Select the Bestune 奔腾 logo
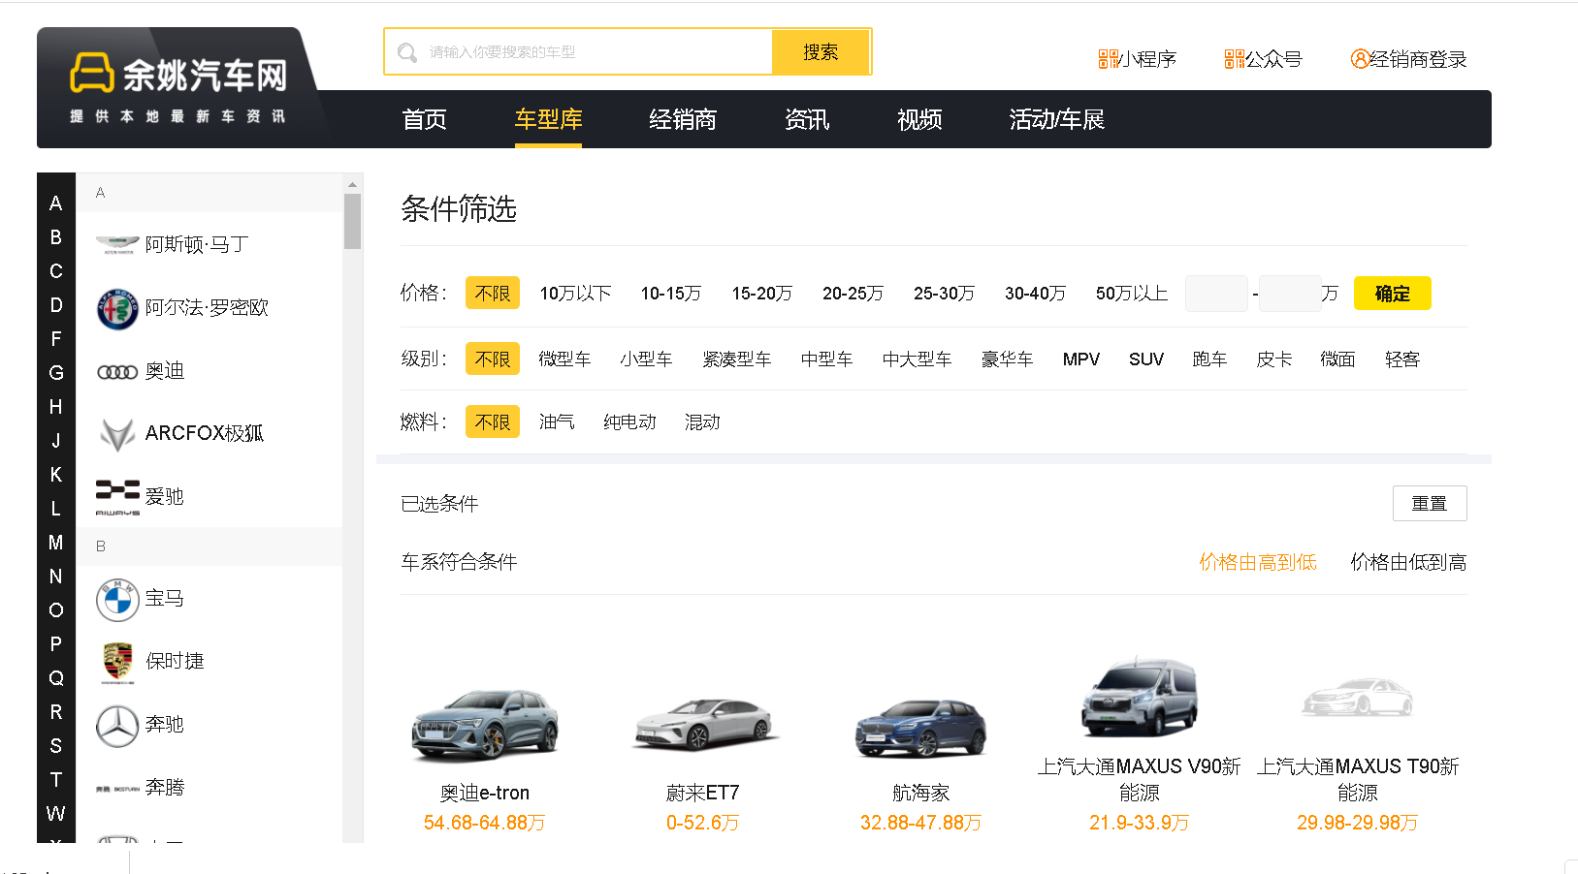Image resolution: width=1578 pixels, height=874 pixels. click(117, 789)
